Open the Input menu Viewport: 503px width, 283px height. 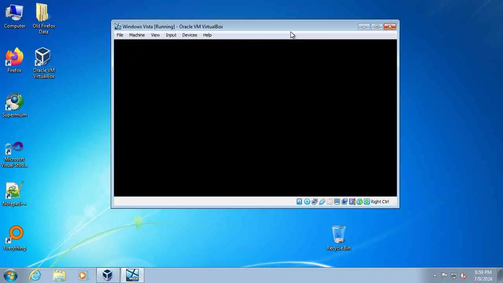tap(171, 35)
